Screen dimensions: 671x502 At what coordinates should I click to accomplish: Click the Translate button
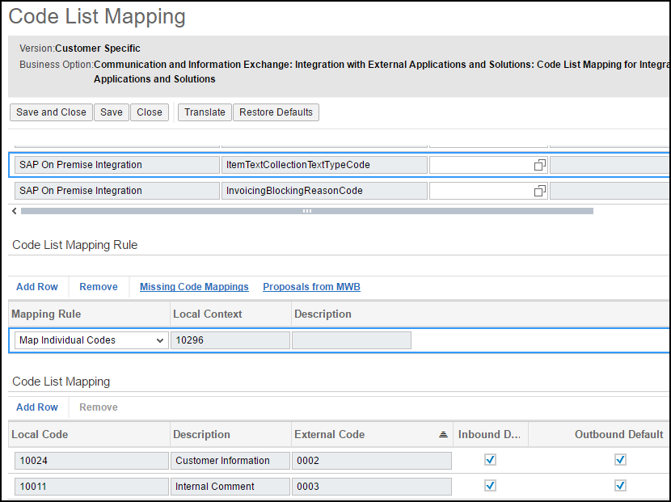(x=205, y=112)
